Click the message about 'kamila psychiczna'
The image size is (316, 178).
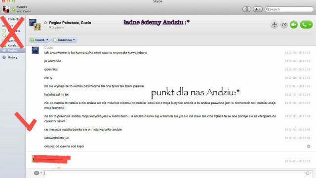94,86
